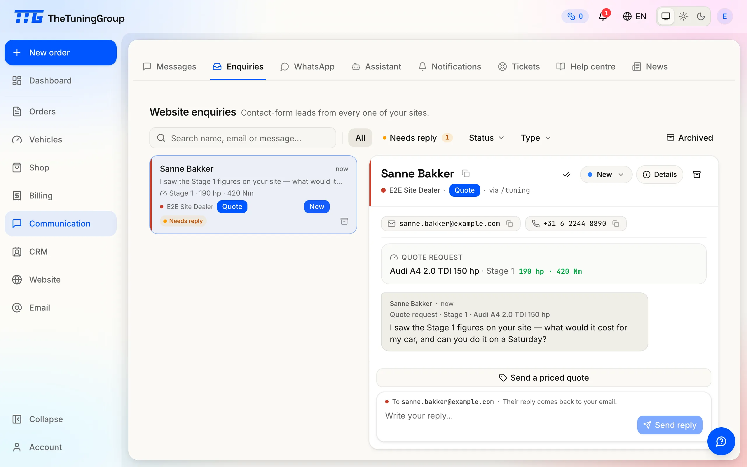This screenshot has width=747, height=467.
Task: Mark enquiry as read with double-check icon
Action: [x=566, y=175]
